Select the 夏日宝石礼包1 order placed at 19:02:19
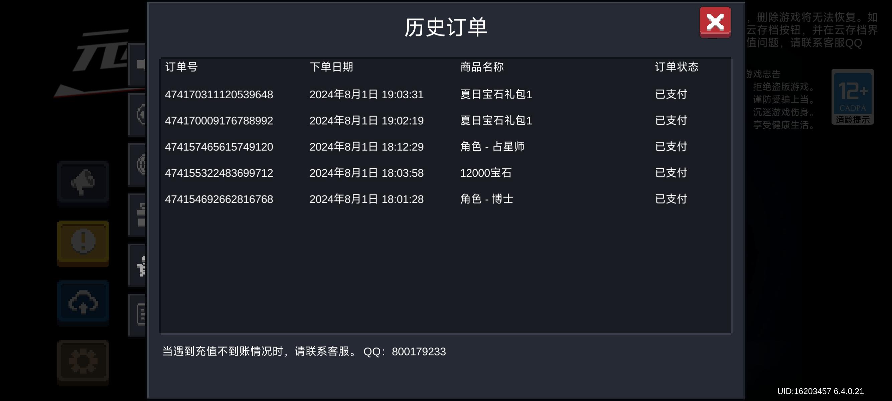This screenshot has height=401, width=892. [496, 121]
